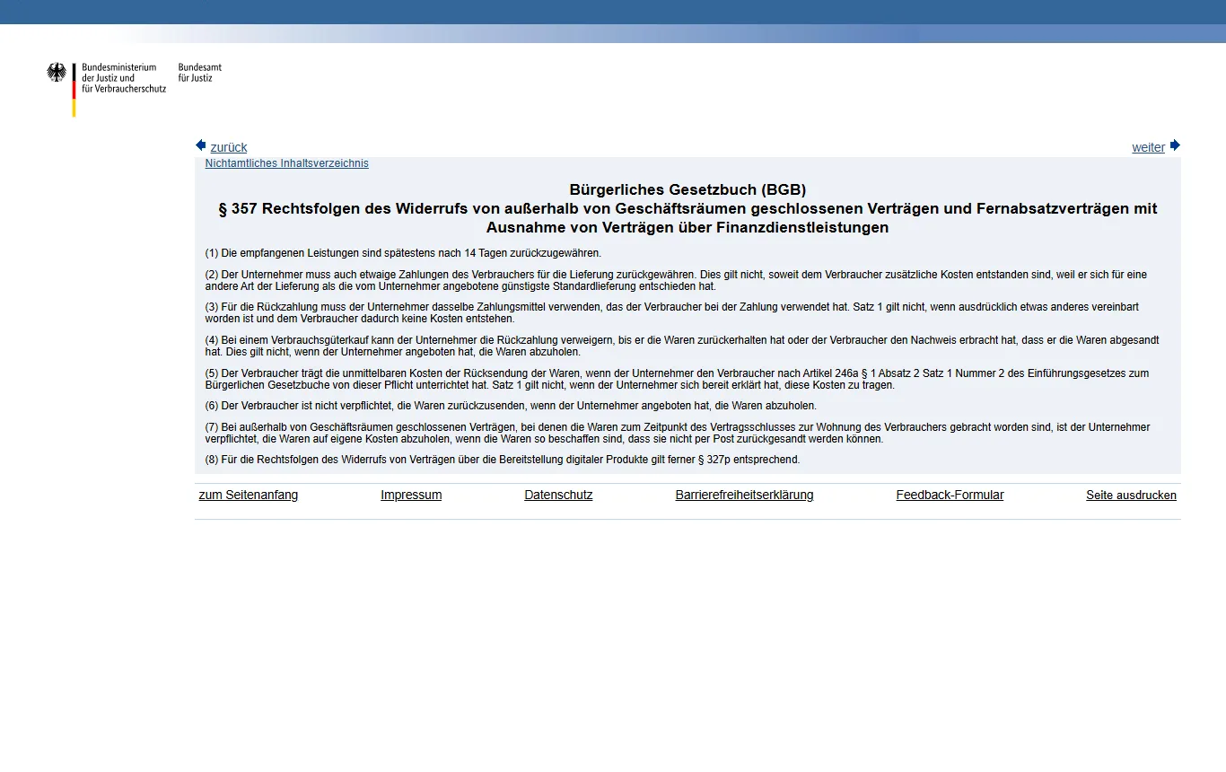This screenshot has height=772, width=1226.
Task: Open the Barrierefreiheitserklärung link
Action: click(x=745, y=495)
